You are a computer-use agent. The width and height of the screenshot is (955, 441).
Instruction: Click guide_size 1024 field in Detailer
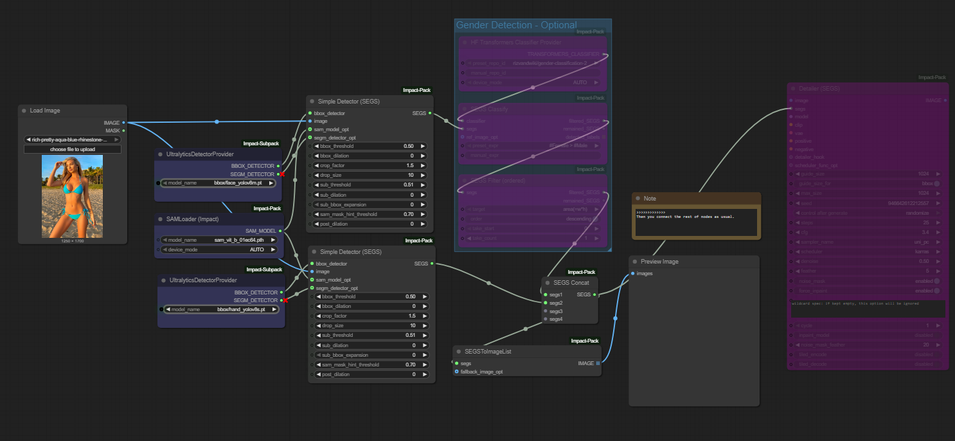[x=868, y=174]
